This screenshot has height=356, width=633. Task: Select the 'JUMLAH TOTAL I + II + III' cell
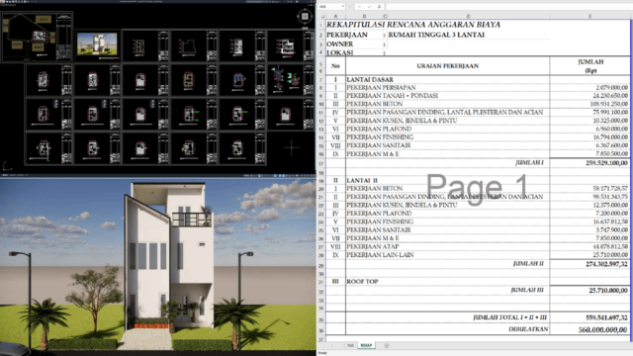[510, 317]
